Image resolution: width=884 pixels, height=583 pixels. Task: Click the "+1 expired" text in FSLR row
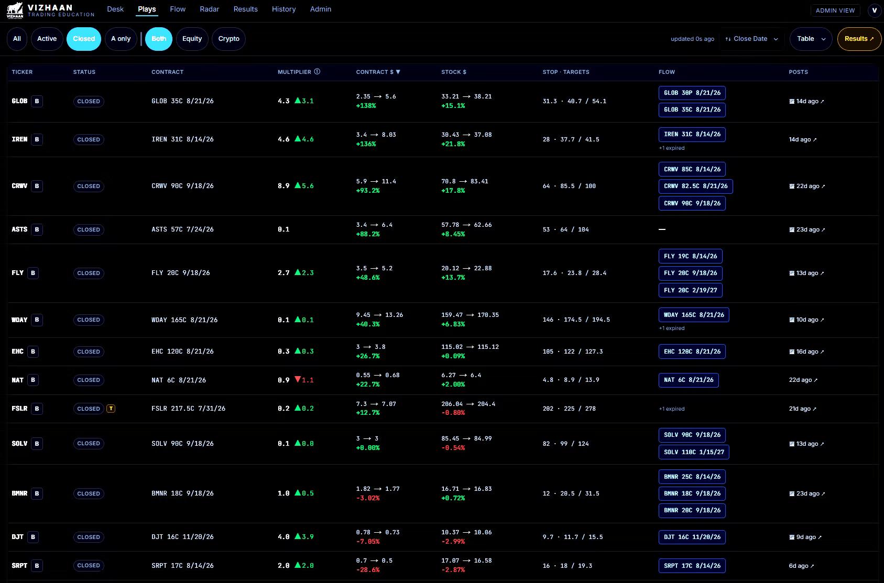tap(672, 409)
